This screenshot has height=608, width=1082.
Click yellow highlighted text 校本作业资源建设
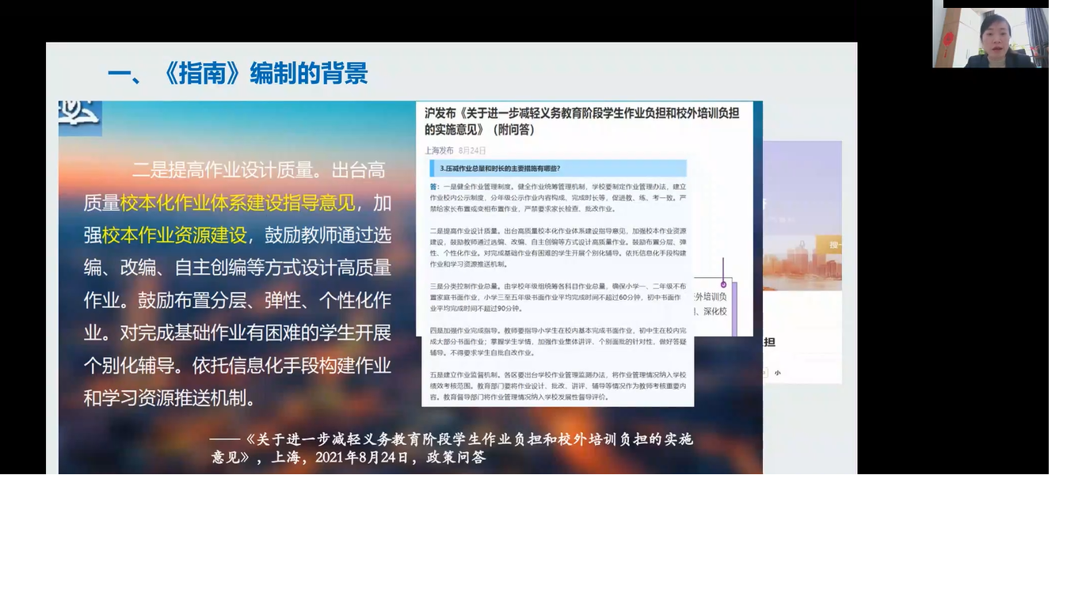pyautogui.click(x=174, y=236)
